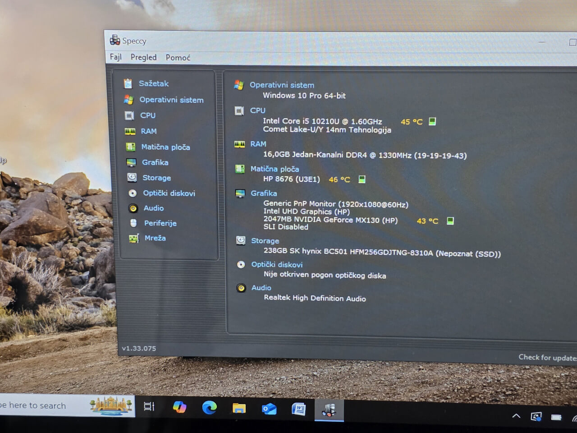The height and width of the screenshot is (433, 577).
Task: Open the Pomoć menu
Action: point(178,58)
